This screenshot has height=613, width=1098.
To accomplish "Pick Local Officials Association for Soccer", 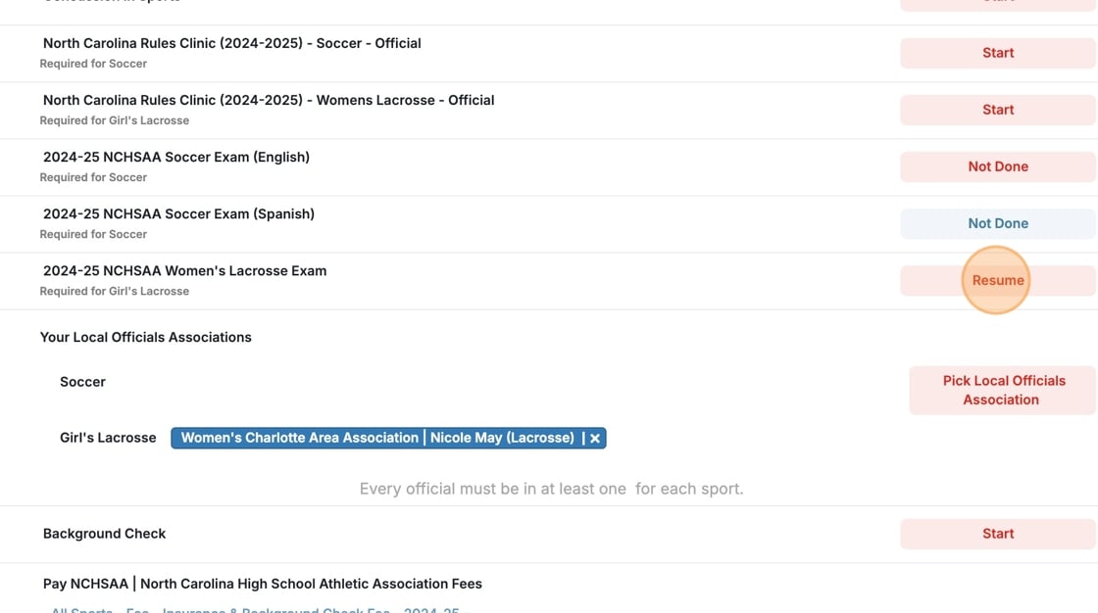I will 1001,390.
